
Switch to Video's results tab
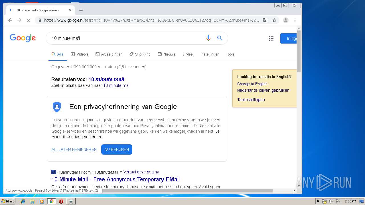[x=80, y=54]
